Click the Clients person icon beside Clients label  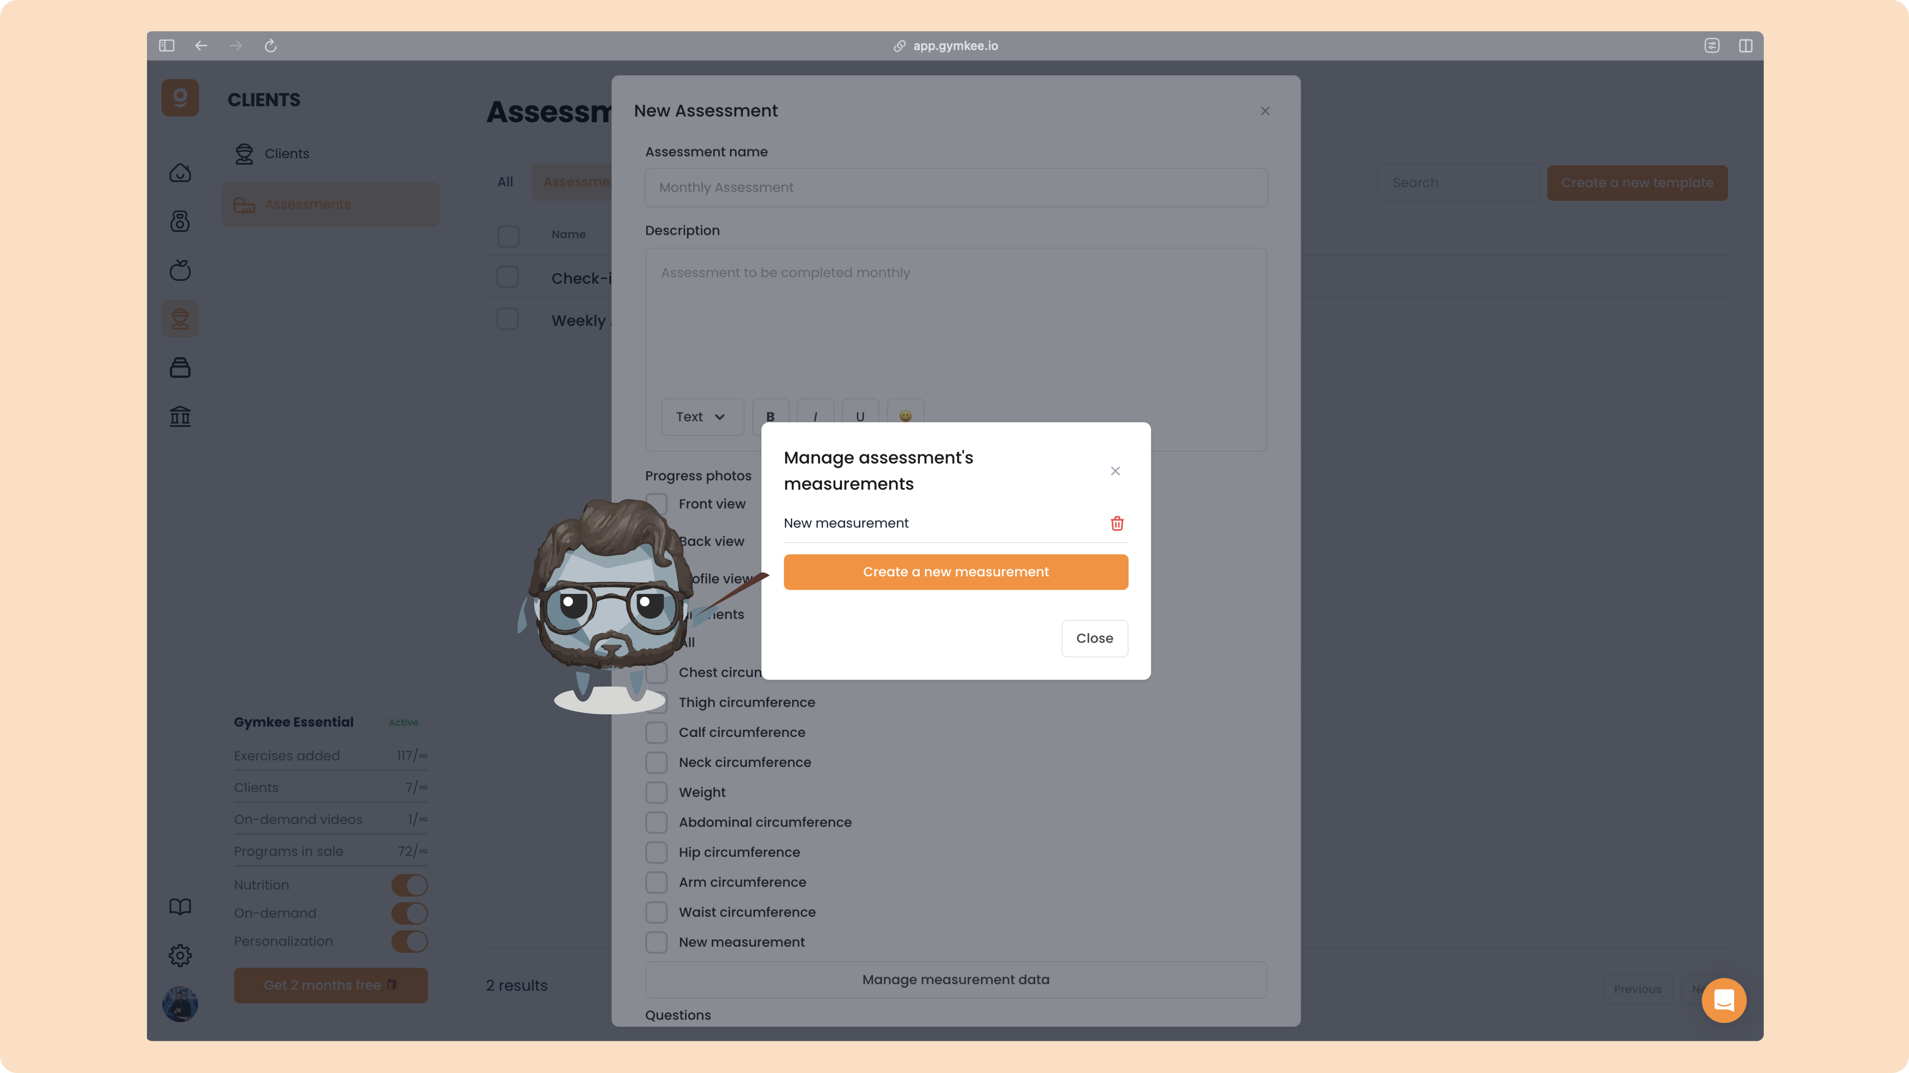point(244,153)
